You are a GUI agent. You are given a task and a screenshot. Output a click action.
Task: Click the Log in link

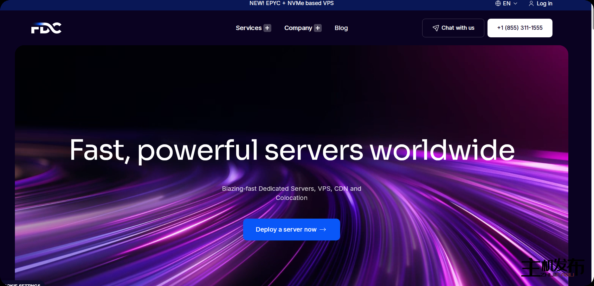click(x=544, y=3)
